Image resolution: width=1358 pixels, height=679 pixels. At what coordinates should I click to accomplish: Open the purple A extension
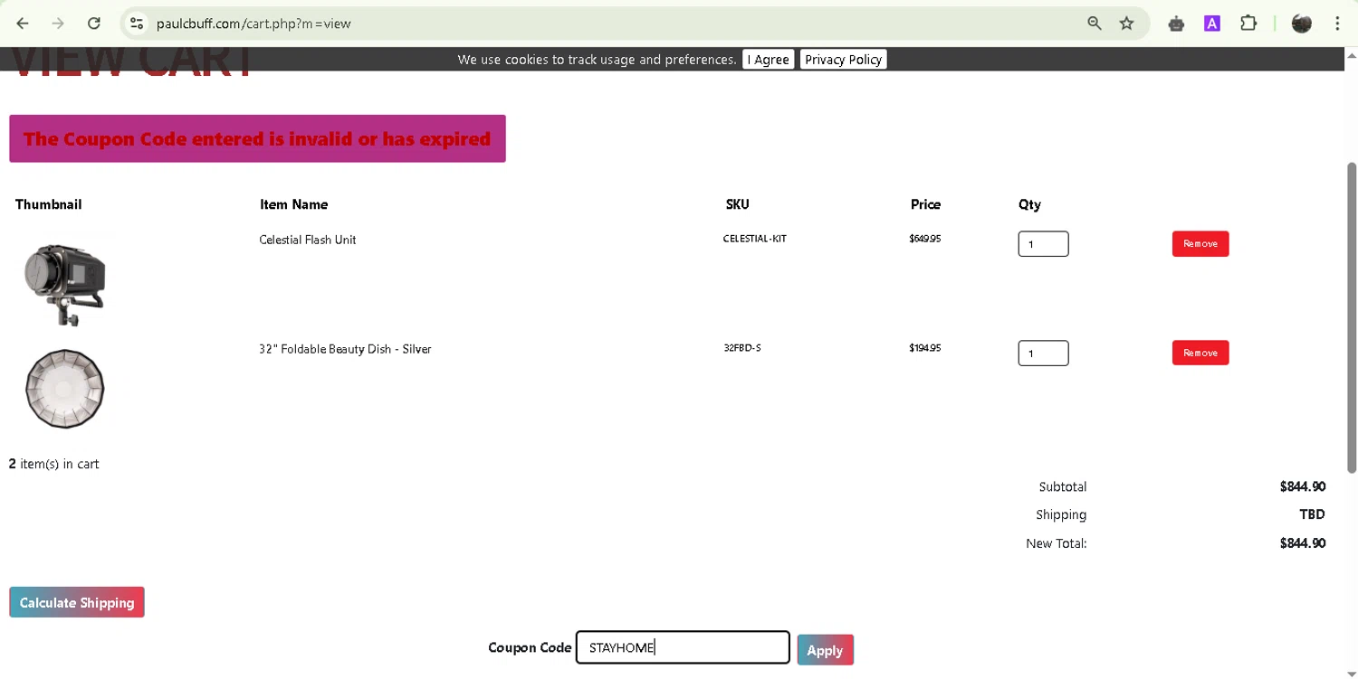click(1212, 24)
